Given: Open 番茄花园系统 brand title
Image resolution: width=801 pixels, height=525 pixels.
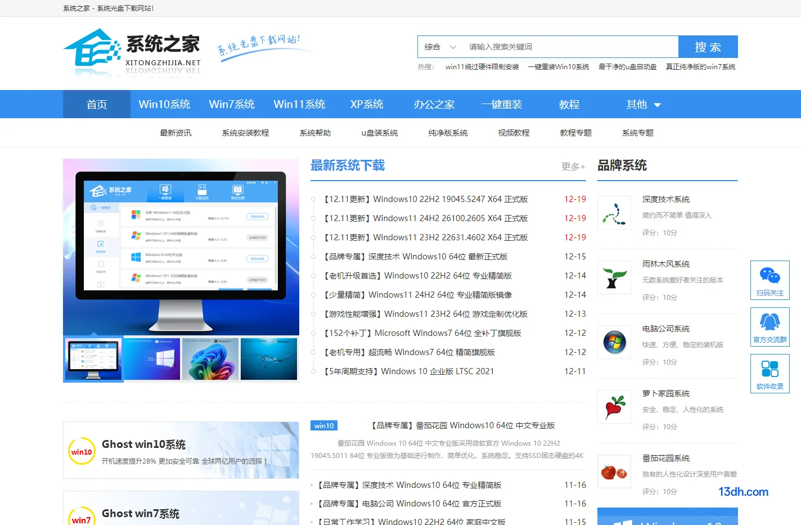Looking at the screenshot, I should (666, 458).
